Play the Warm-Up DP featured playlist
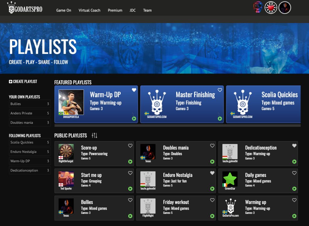Viewport: 309px width, 226px height. [134, 119]
